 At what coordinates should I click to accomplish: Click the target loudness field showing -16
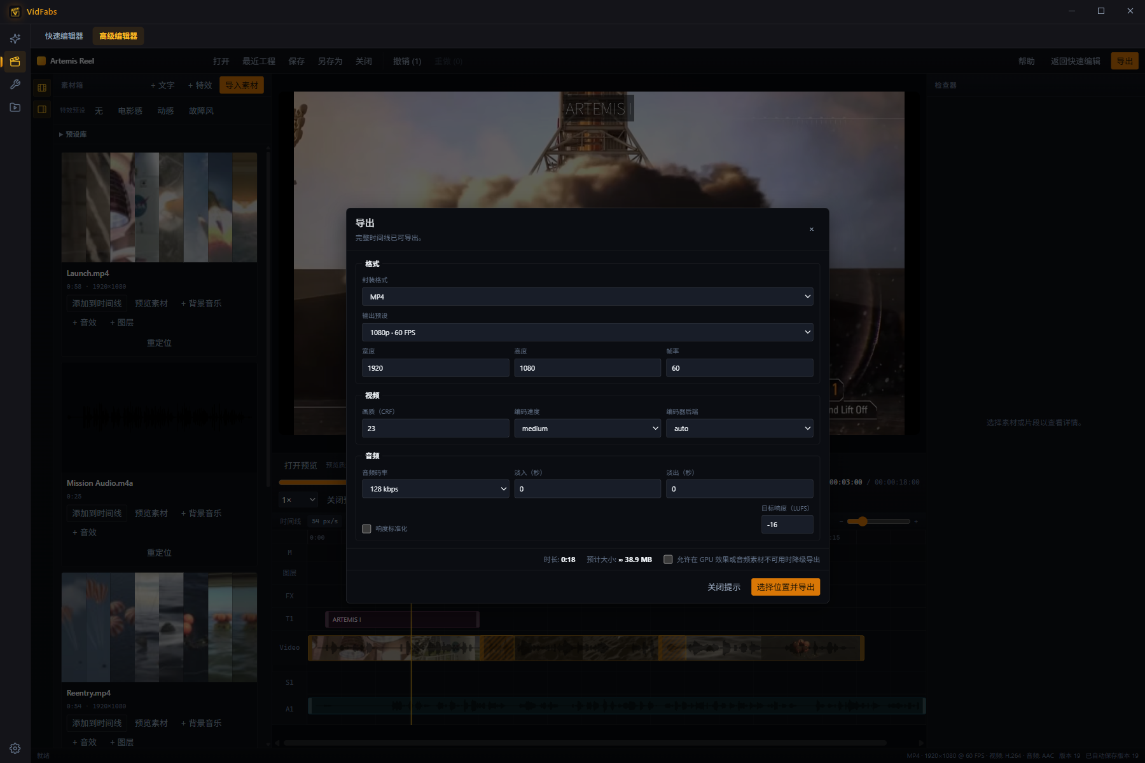tap(788, 525)
